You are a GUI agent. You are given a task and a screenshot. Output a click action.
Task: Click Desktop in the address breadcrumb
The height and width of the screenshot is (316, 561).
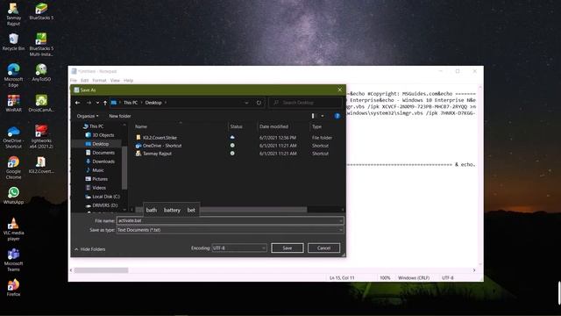click(153, 103)
